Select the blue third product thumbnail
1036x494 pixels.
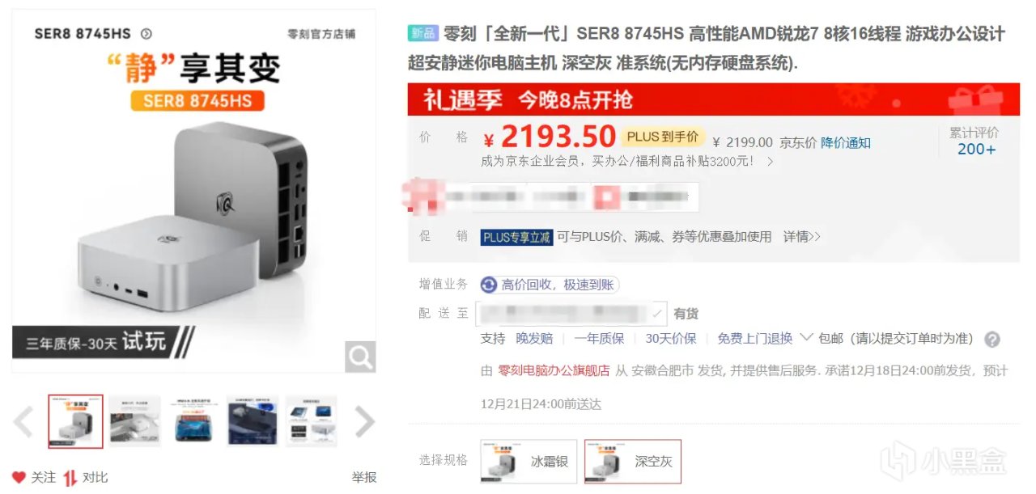[x=193, y=421]
